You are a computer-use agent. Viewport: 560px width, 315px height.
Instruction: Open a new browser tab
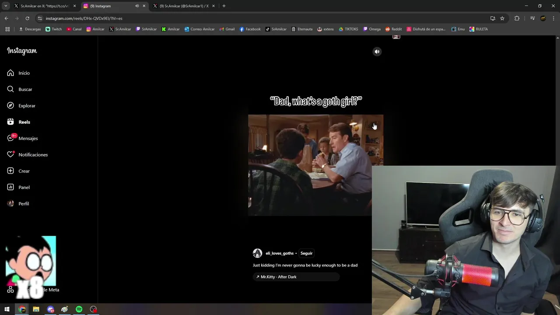(224, 6)
